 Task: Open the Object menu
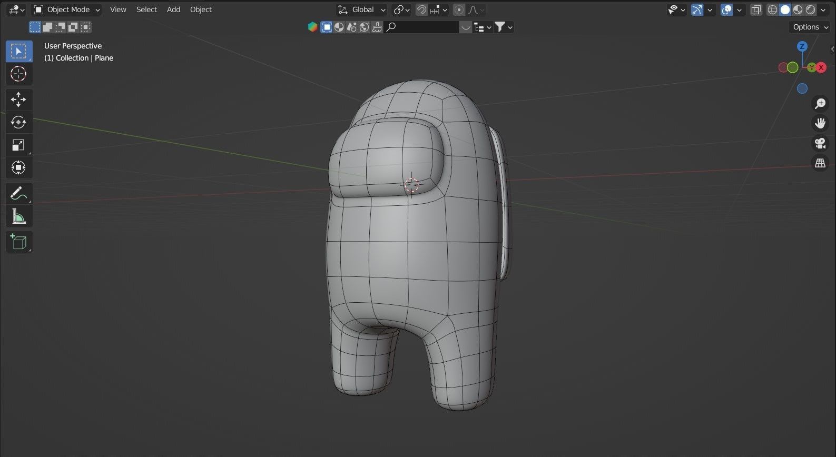pos(201,9)
